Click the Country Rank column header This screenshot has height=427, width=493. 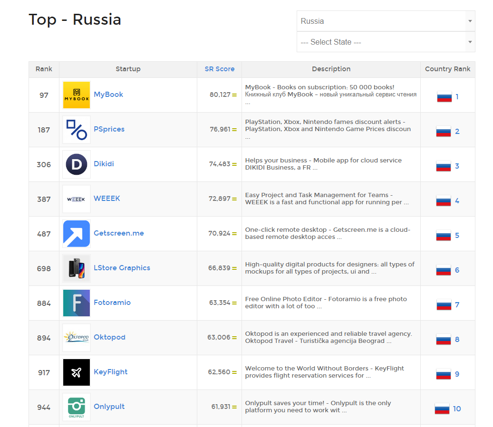tap(447, 69)
